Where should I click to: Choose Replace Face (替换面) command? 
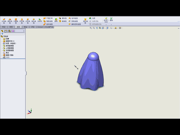(63, 21)
